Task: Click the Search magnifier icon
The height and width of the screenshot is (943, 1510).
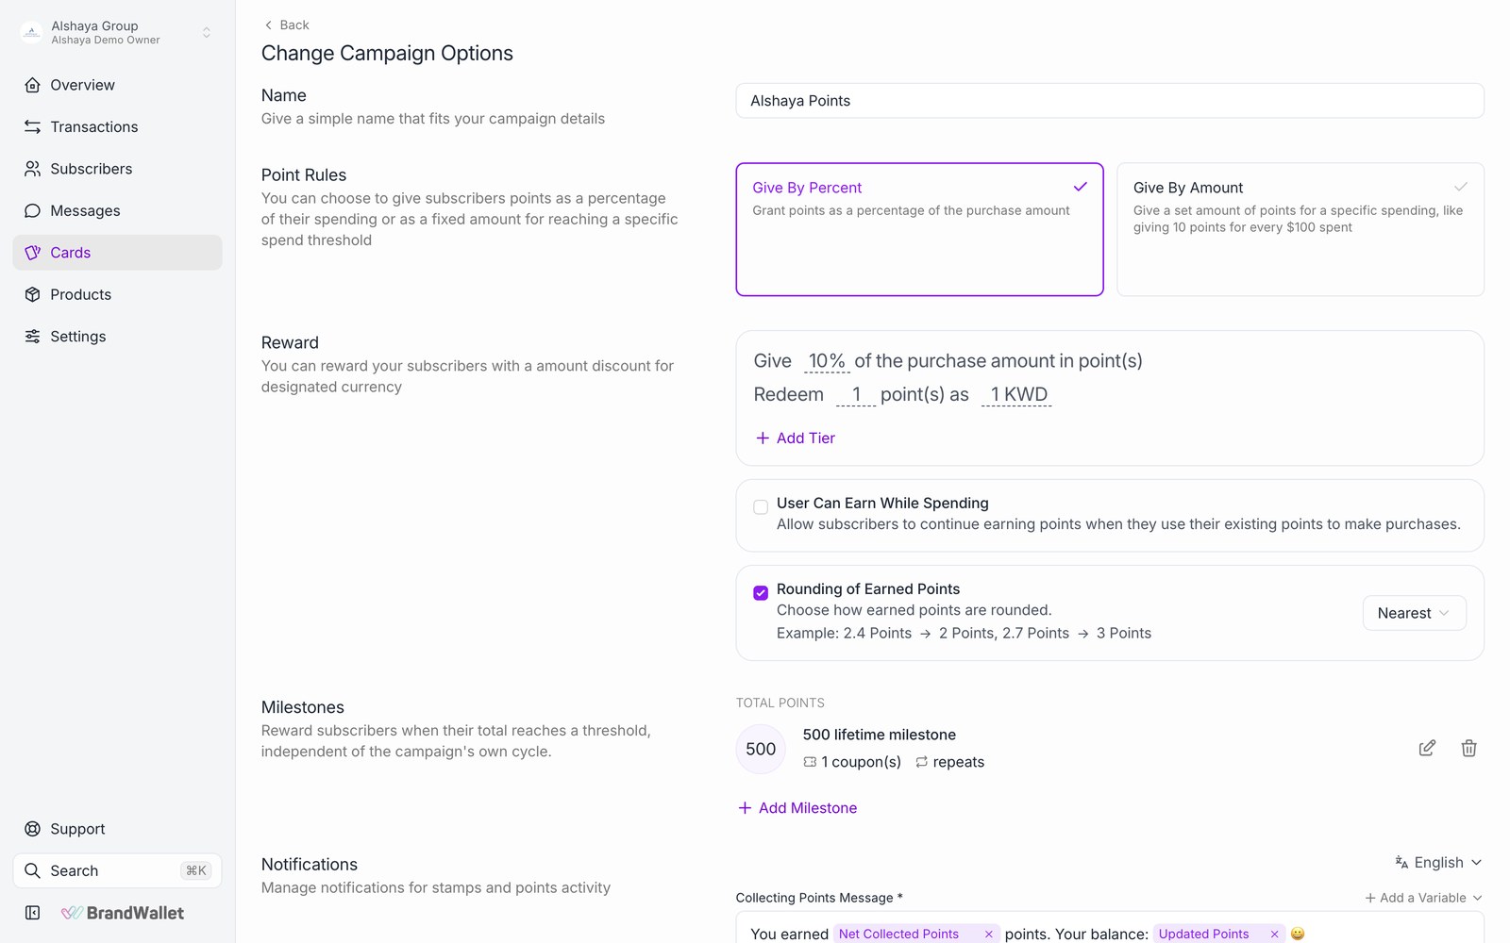Action: coord(32,870)
